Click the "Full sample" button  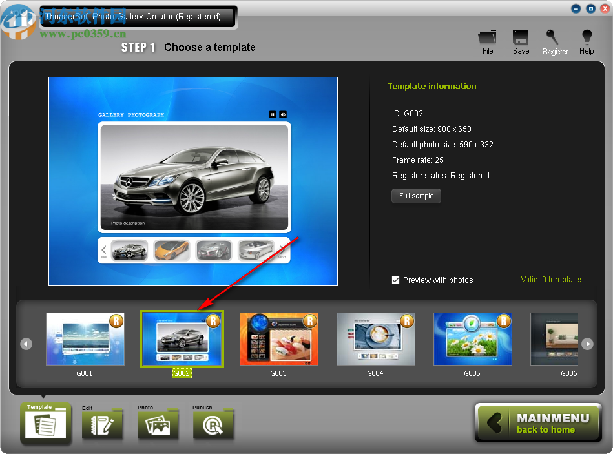pyautogui.click(x=416, y=196)
